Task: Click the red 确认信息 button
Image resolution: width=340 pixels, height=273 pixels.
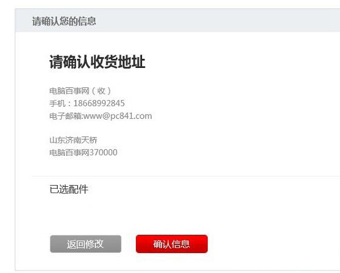Action: [172, 244]
